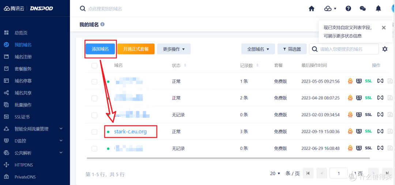Close the 现已支持自定义列表字段 tooltip
The width and height of the screenshot is (395, 185).
point(384,28)
